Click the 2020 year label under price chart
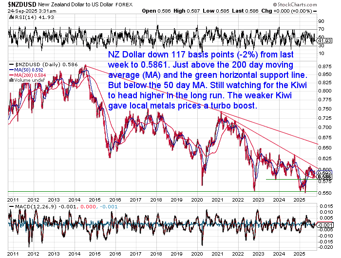Screen dimensions: 341x258 click(x=197, y=200)
